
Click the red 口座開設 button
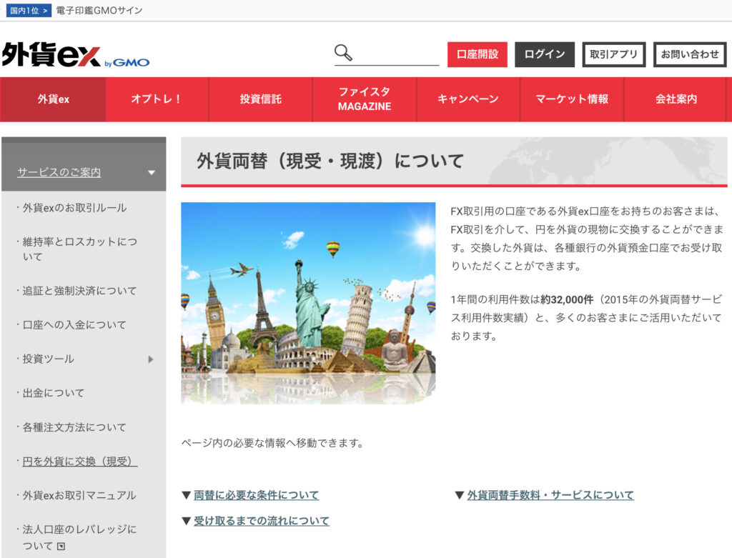click(477, 54)
